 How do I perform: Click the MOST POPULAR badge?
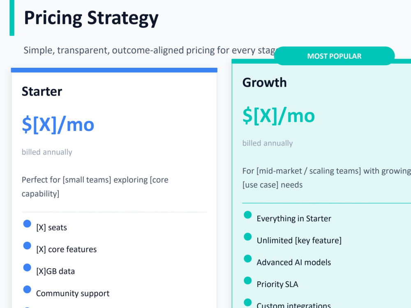pyautogui.click(x=334, y=56)
